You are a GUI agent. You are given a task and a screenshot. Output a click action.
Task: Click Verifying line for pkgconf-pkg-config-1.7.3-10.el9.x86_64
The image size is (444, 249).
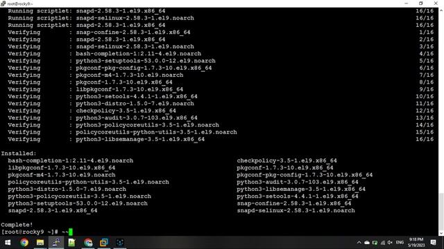(x=110, y=68)
